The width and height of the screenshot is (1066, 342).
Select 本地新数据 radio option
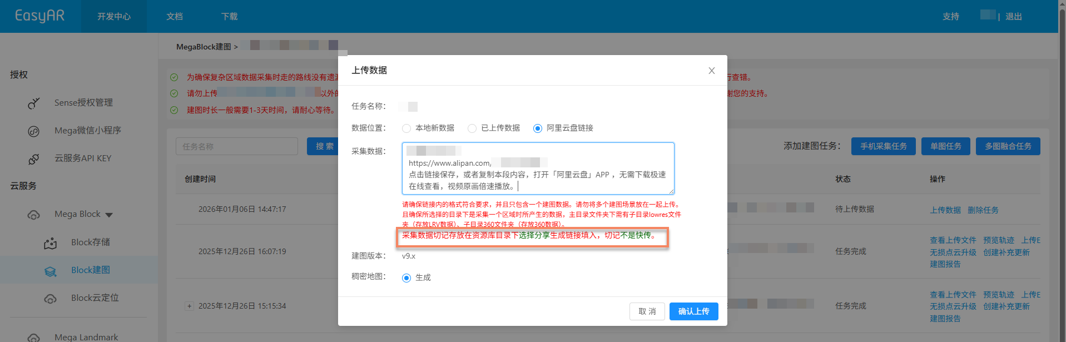(406, 128)
